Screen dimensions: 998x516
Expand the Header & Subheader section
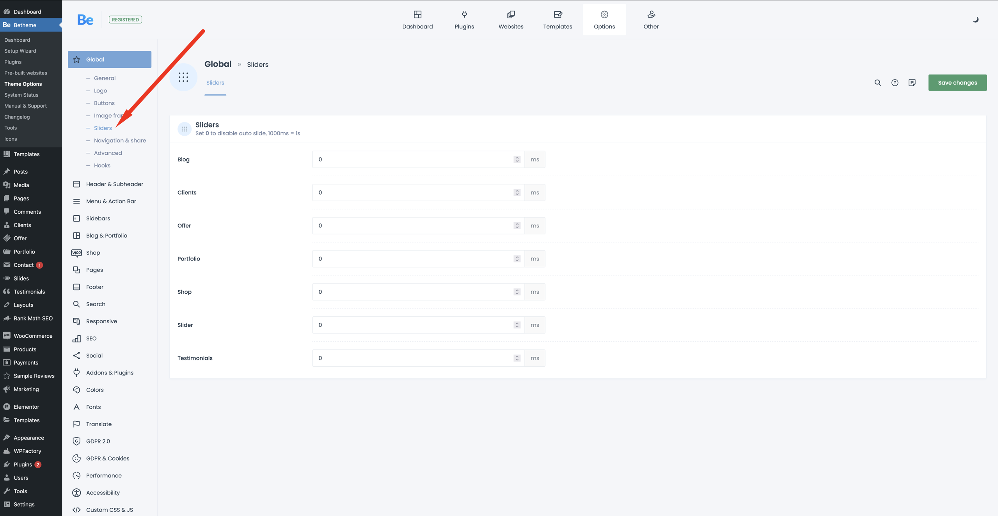click(x=114, y=184)
